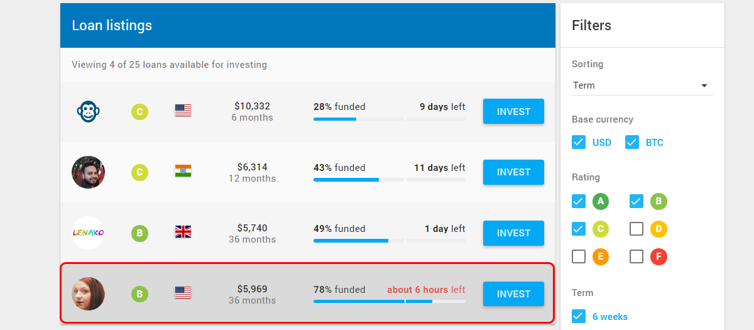Enable the E rating filter checkbox
The height and width of the screenshot is (330, 754).
coord(579,256)
